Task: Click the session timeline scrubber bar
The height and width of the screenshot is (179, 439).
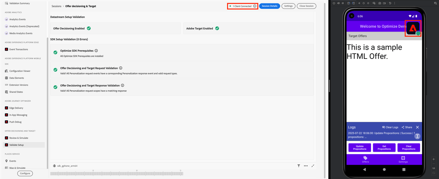Action: (x=117, y=174)
